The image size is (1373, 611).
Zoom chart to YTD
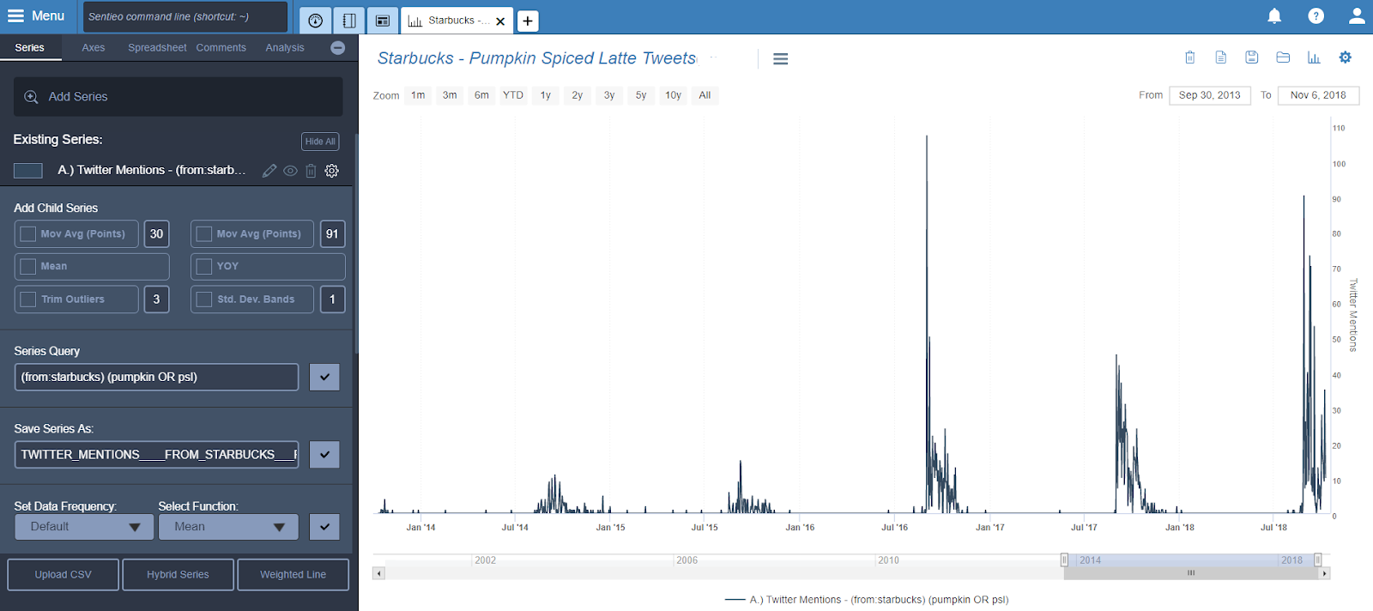(x=513, y=95)
